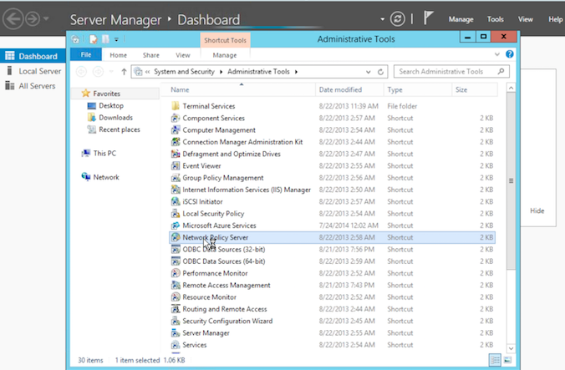
Task: Open the Manage tab under Shortcut Tools
Action: pyautogui.click(x=225, y=55)
